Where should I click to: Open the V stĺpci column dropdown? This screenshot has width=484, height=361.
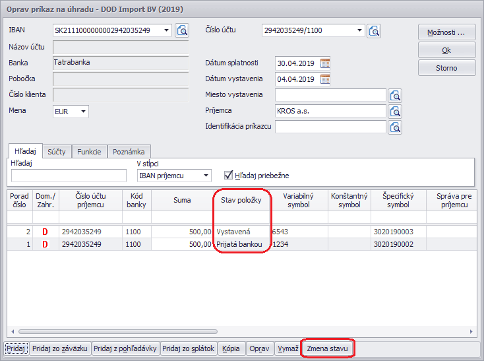pos(206,176)
